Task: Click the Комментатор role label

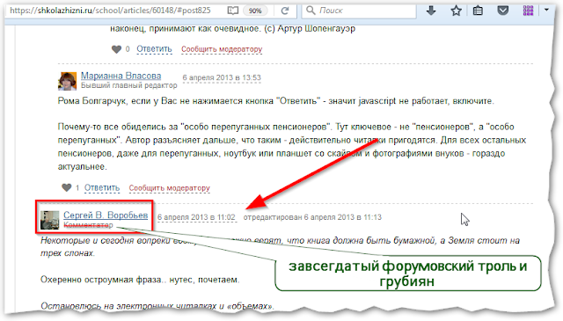Action: click(x=88, y=225)
